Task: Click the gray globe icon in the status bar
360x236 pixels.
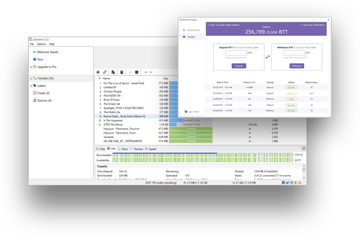Action: [291, 182]
